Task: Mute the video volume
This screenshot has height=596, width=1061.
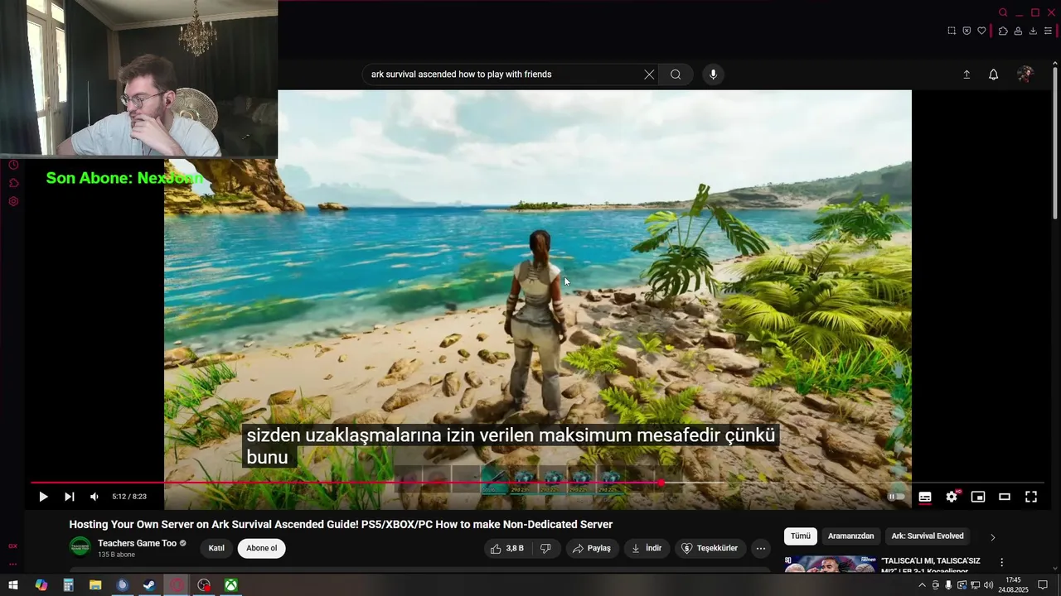Action: 94,497
